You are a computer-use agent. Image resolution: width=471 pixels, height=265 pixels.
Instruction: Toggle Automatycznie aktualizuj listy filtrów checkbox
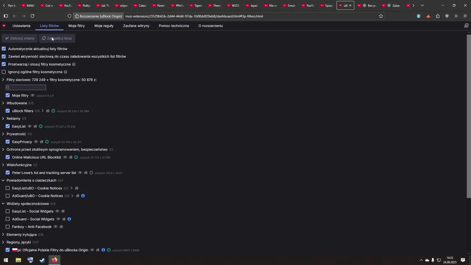pos(4,49)
